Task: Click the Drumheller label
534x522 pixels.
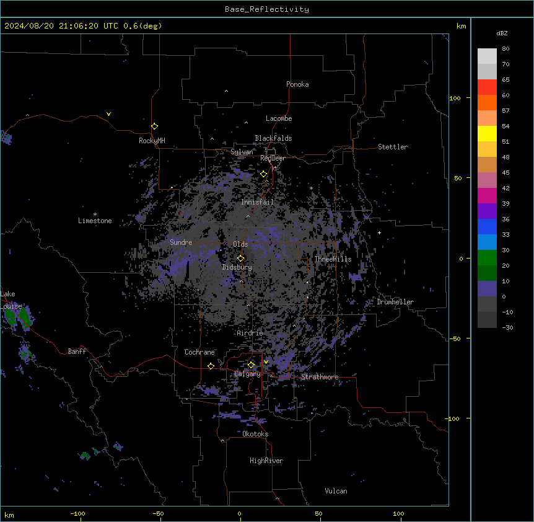Action: tap(395, 302)
